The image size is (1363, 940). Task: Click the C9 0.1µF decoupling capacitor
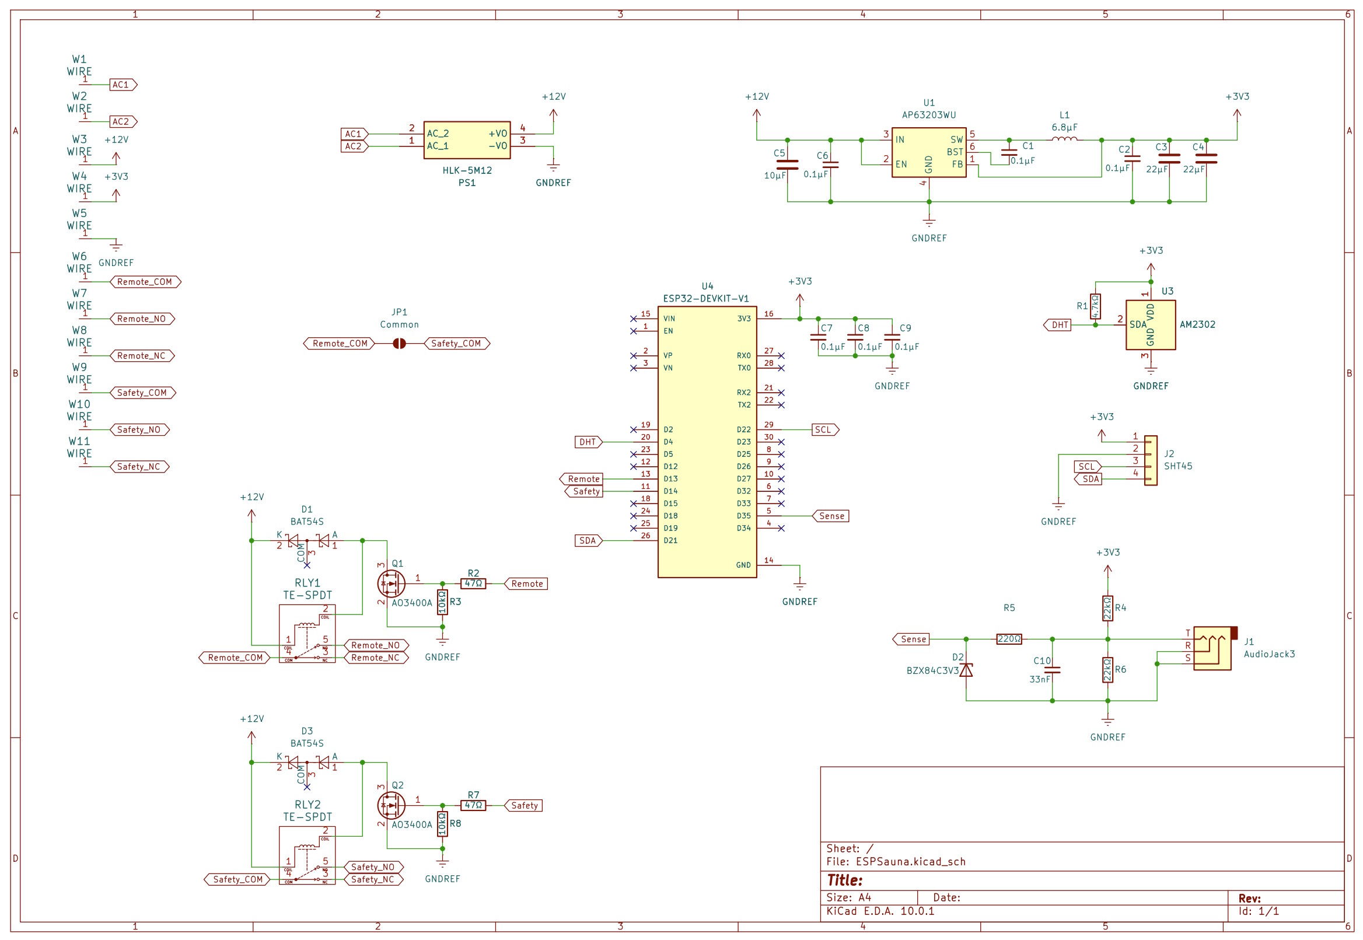[x=892, y=337]
